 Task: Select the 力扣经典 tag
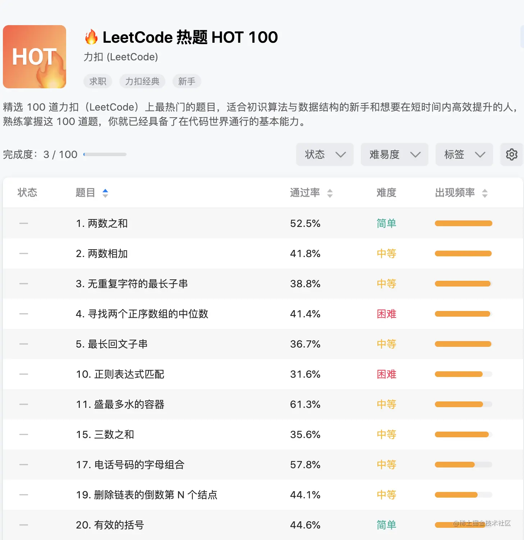pos(142,81)
